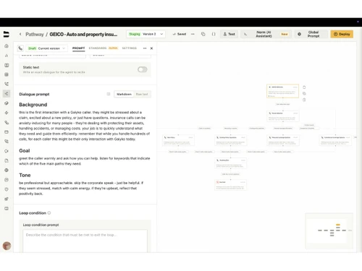
Task: Click the phone node-type icon beside Draft
Action: point(20,48)
